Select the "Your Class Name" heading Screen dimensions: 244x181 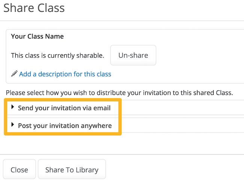point(37,36)
